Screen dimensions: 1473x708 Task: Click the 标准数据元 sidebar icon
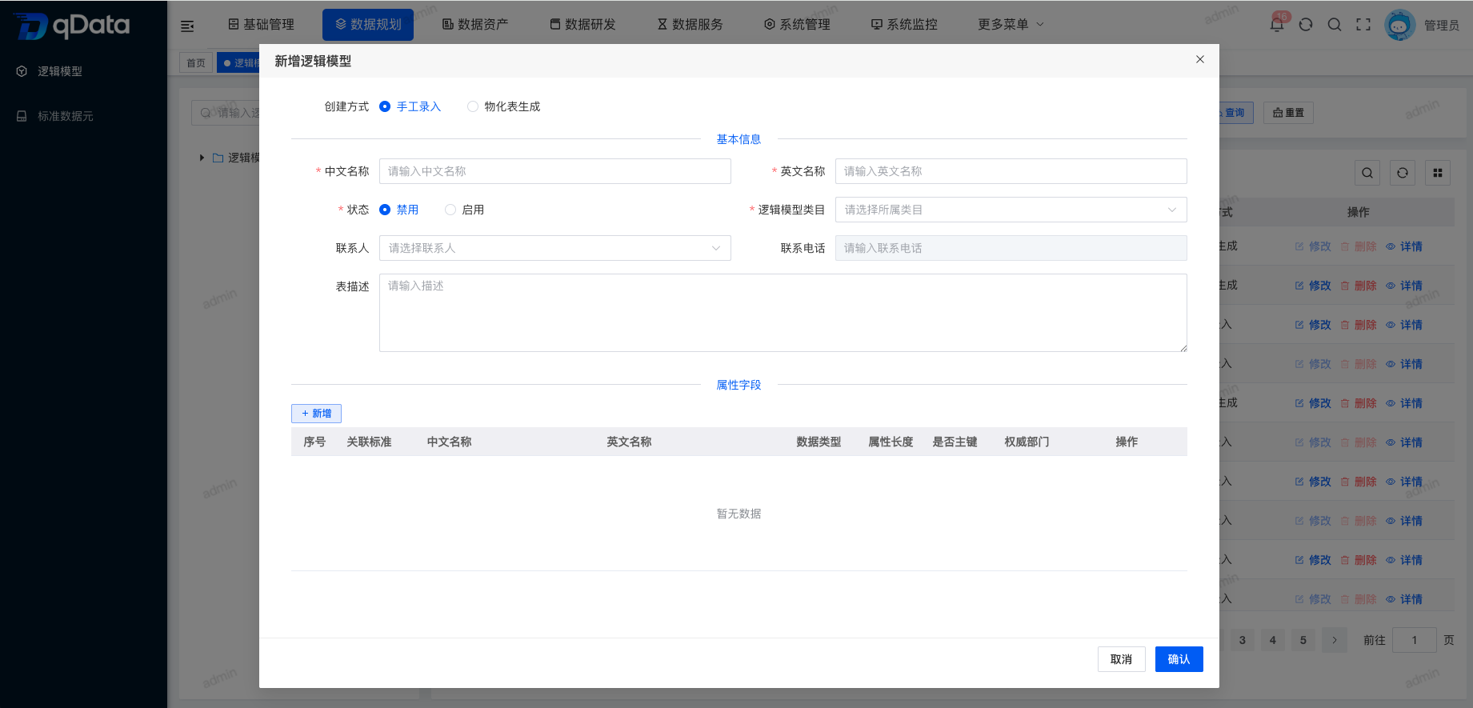[22, 116]
